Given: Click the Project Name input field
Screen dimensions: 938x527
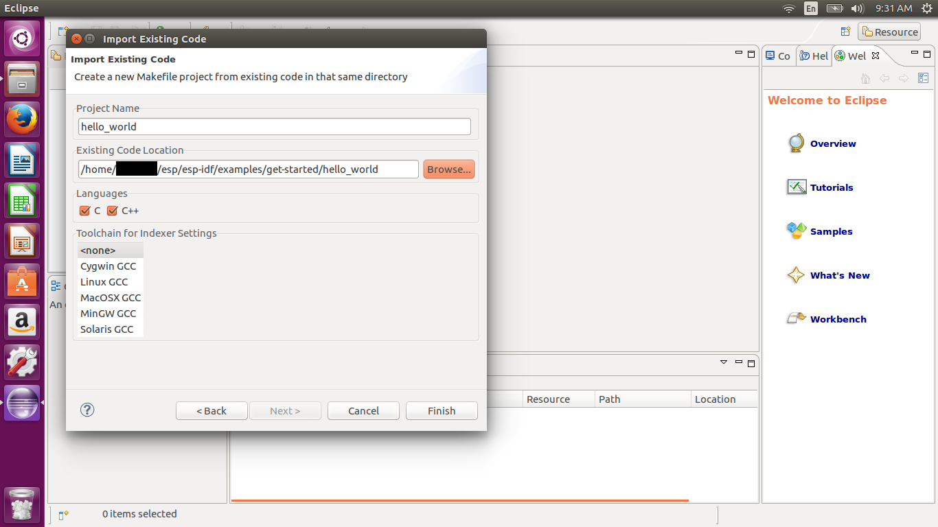Looking at the screenshot, I should click(275, 126).
